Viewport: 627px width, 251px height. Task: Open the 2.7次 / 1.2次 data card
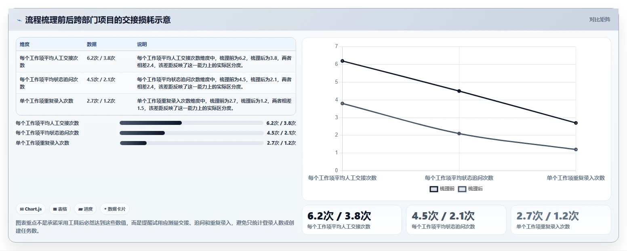(x=561, y=220)
